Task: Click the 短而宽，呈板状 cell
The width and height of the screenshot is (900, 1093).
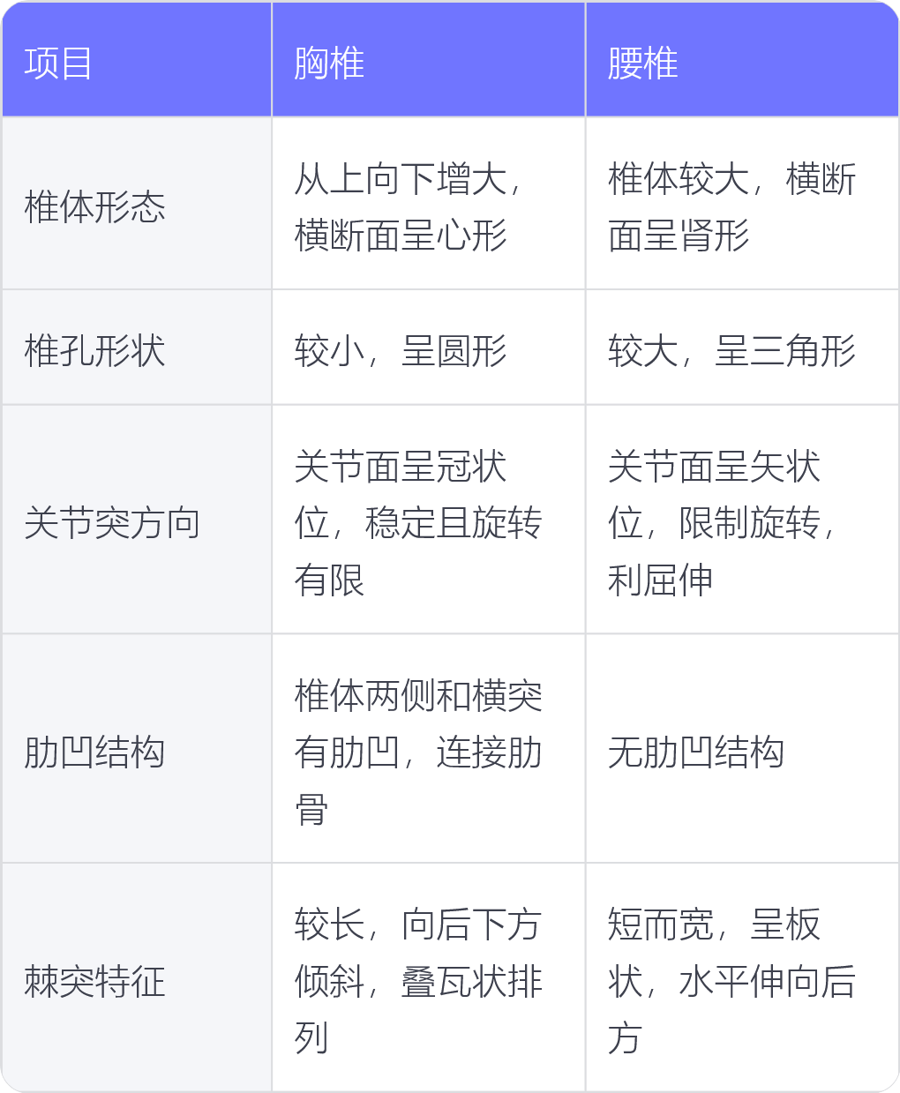Action: coord(742,977)
